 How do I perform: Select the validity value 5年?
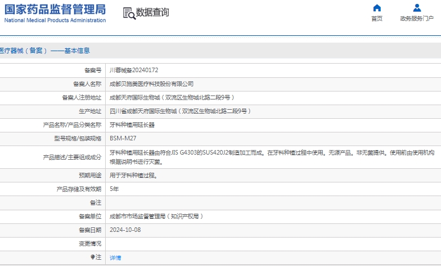pos(114,189)
